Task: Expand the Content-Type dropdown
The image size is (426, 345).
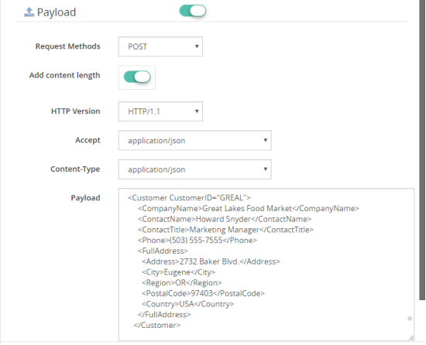Action: pyautogui.click(x=194, y=169)
